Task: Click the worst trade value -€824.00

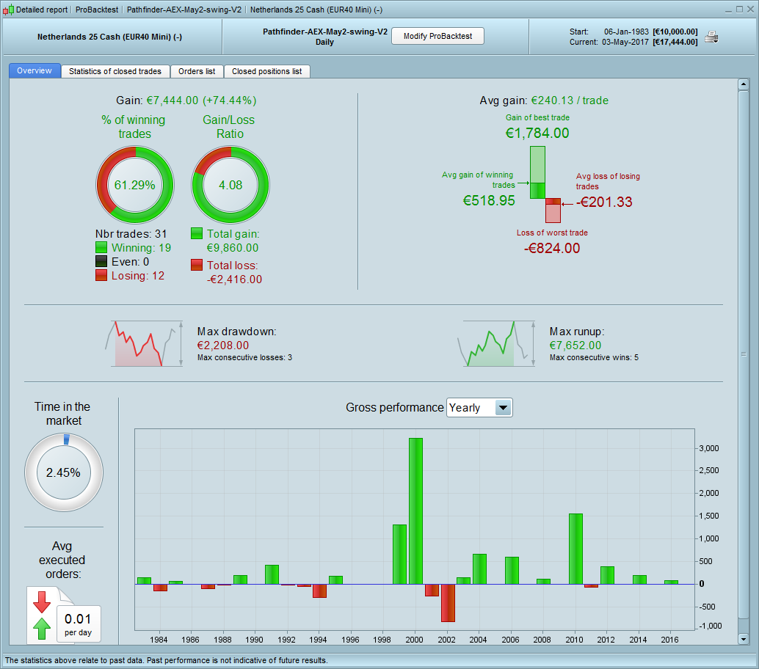Action: click(x=552, y=248)
